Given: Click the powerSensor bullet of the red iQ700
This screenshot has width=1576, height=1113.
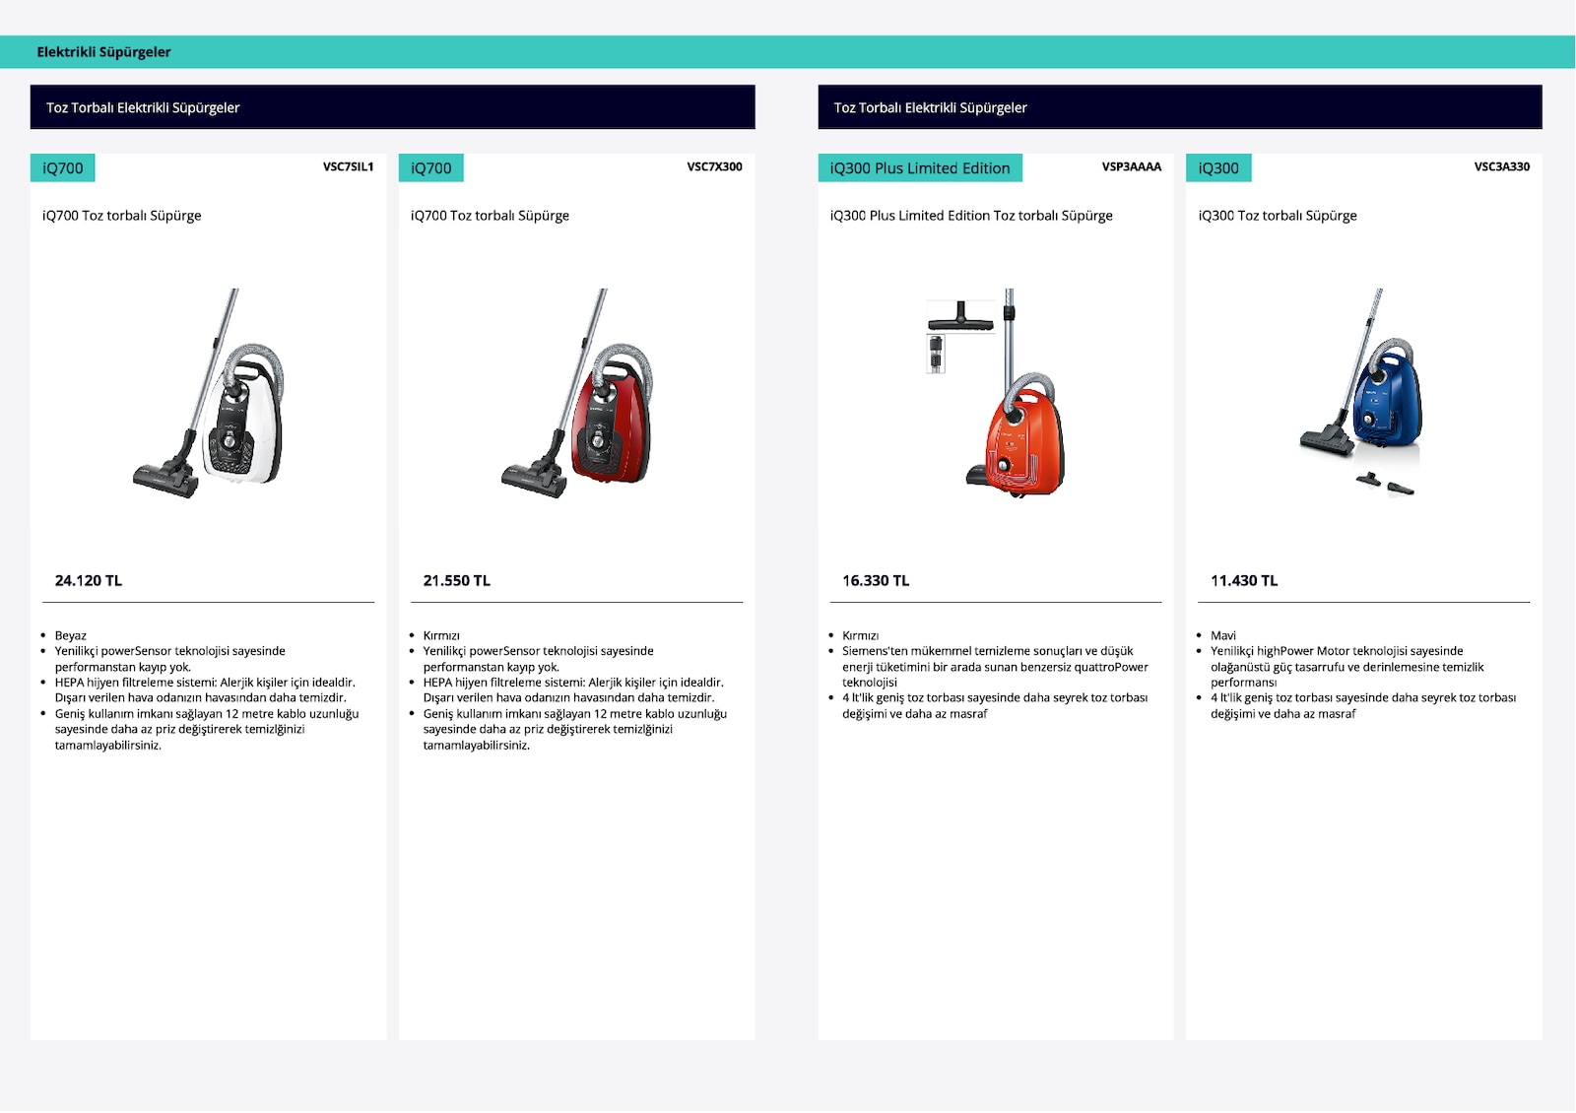Looking at the screenshot, I should [539, 659].
